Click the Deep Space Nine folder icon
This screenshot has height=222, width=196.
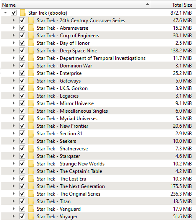coord(31,51)
